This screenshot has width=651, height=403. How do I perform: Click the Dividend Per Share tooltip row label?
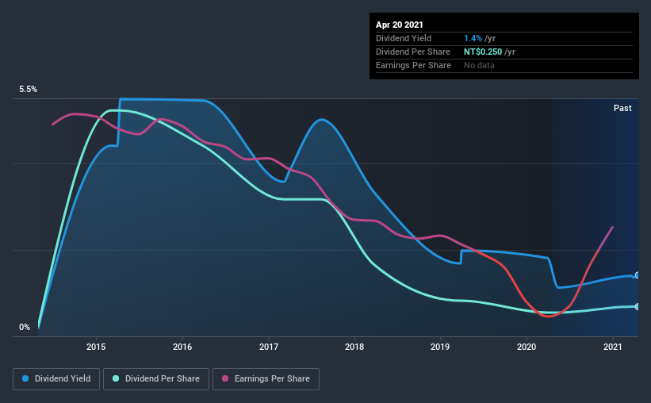tap(412, 52)
